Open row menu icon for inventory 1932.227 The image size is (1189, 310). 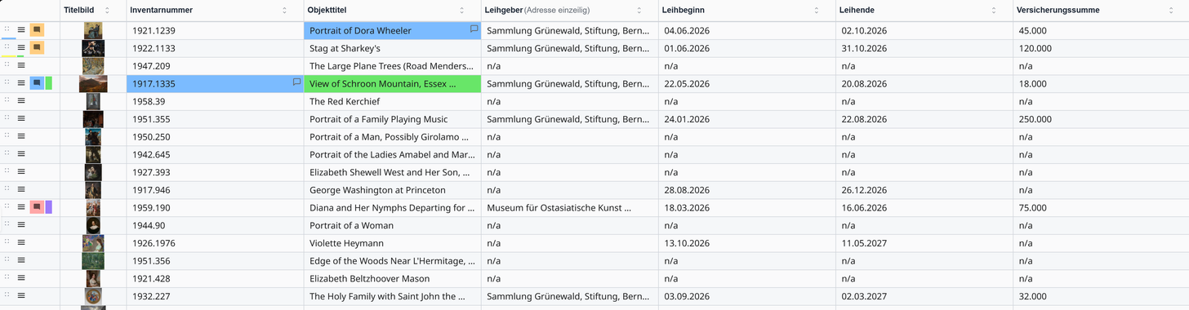[21, 296]
